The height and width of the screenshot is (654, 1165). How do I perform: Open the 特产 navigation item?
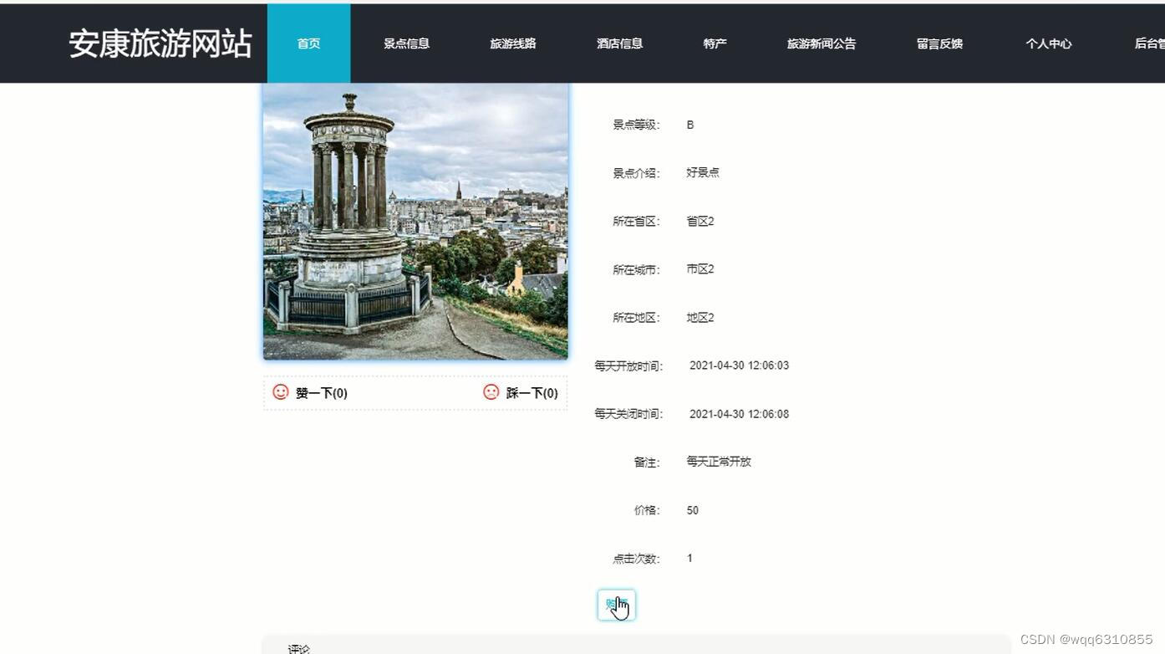pyautogui.click(x=715, y=43)
